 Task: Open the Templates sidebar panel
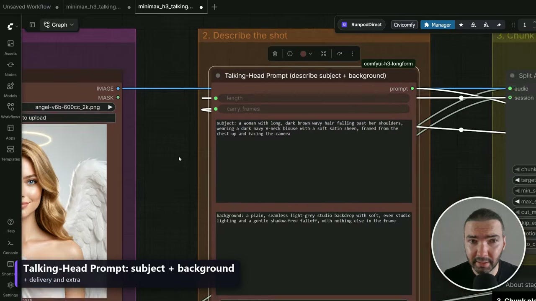tap(10, 153)
